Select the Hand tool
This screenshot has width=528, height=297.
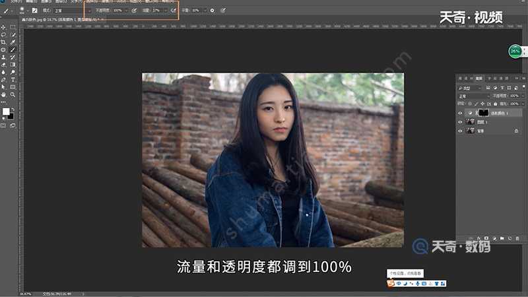[x=3, y=95]
